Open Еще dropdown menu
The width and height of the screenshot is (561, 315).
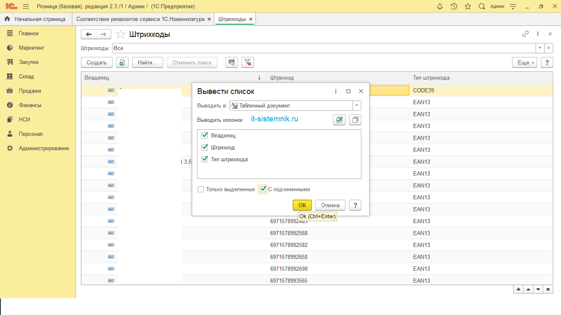click(525, 63)
